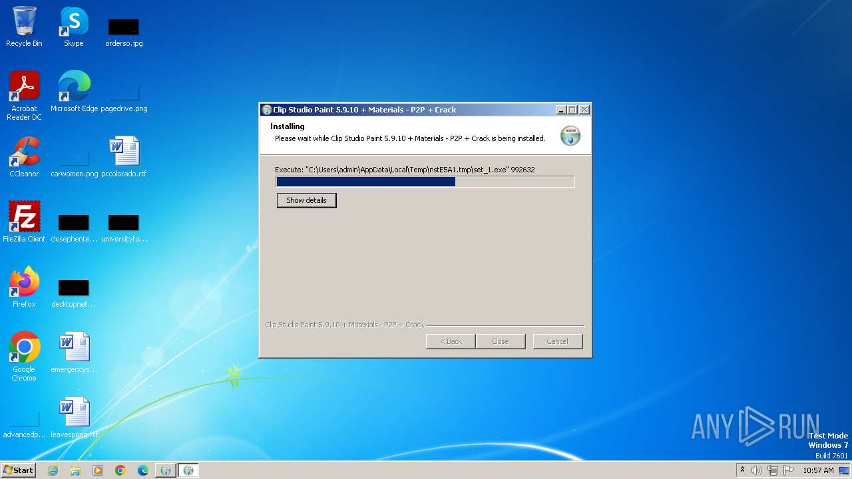
Task: Click the installer header logo icon
Action: (x=570, y=135)
